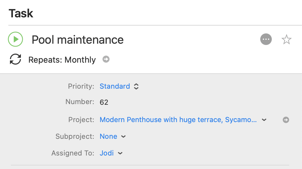The image size is (302, 169).
Task: Open the ellipsis more-options menu
Action: click(266, 39)
